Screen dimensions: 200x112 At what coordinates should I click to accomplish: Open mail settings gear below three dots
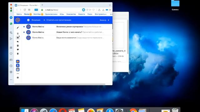(x=18, y=77)
